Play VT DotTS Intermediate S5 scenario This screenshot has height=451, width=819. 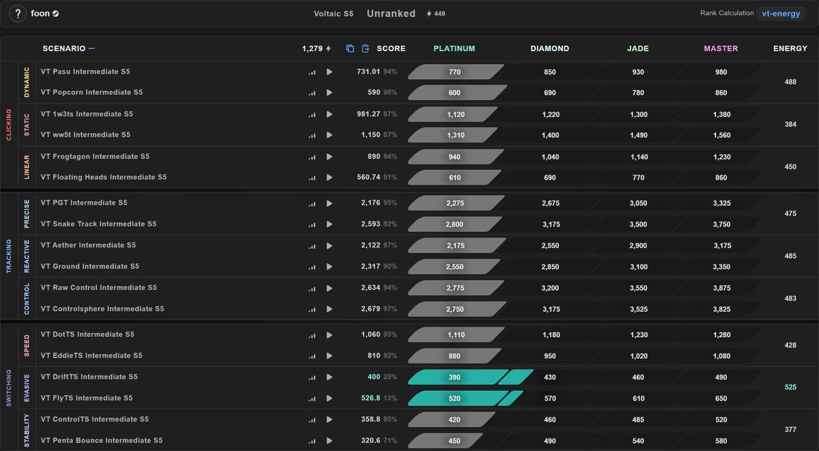[x=330, y=335]
